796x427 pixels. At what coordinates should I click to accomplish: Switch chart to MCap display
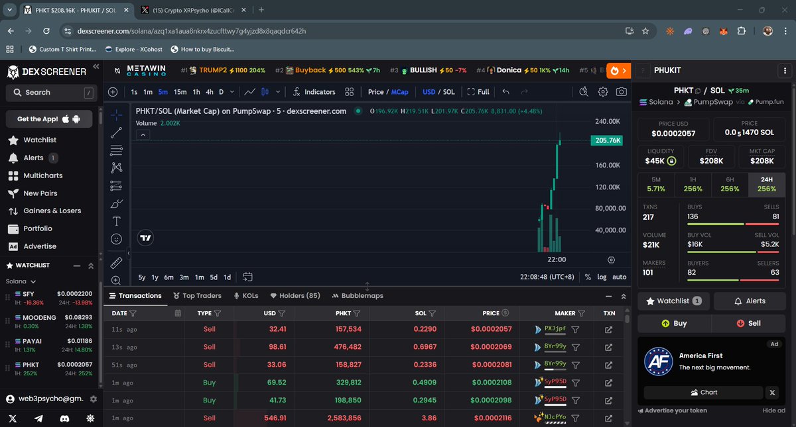(x=400, y=92)
